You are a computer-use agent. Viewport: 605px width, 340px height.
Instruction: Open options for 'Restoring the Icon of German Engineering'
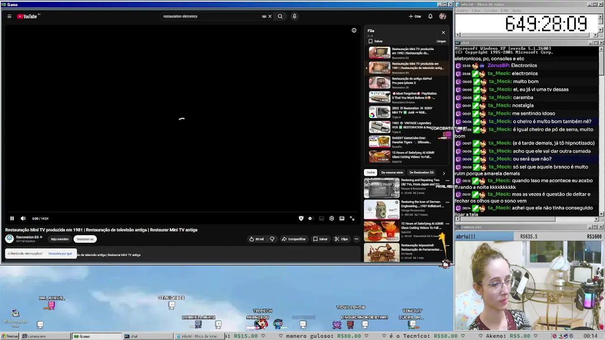tap(447, 203)
